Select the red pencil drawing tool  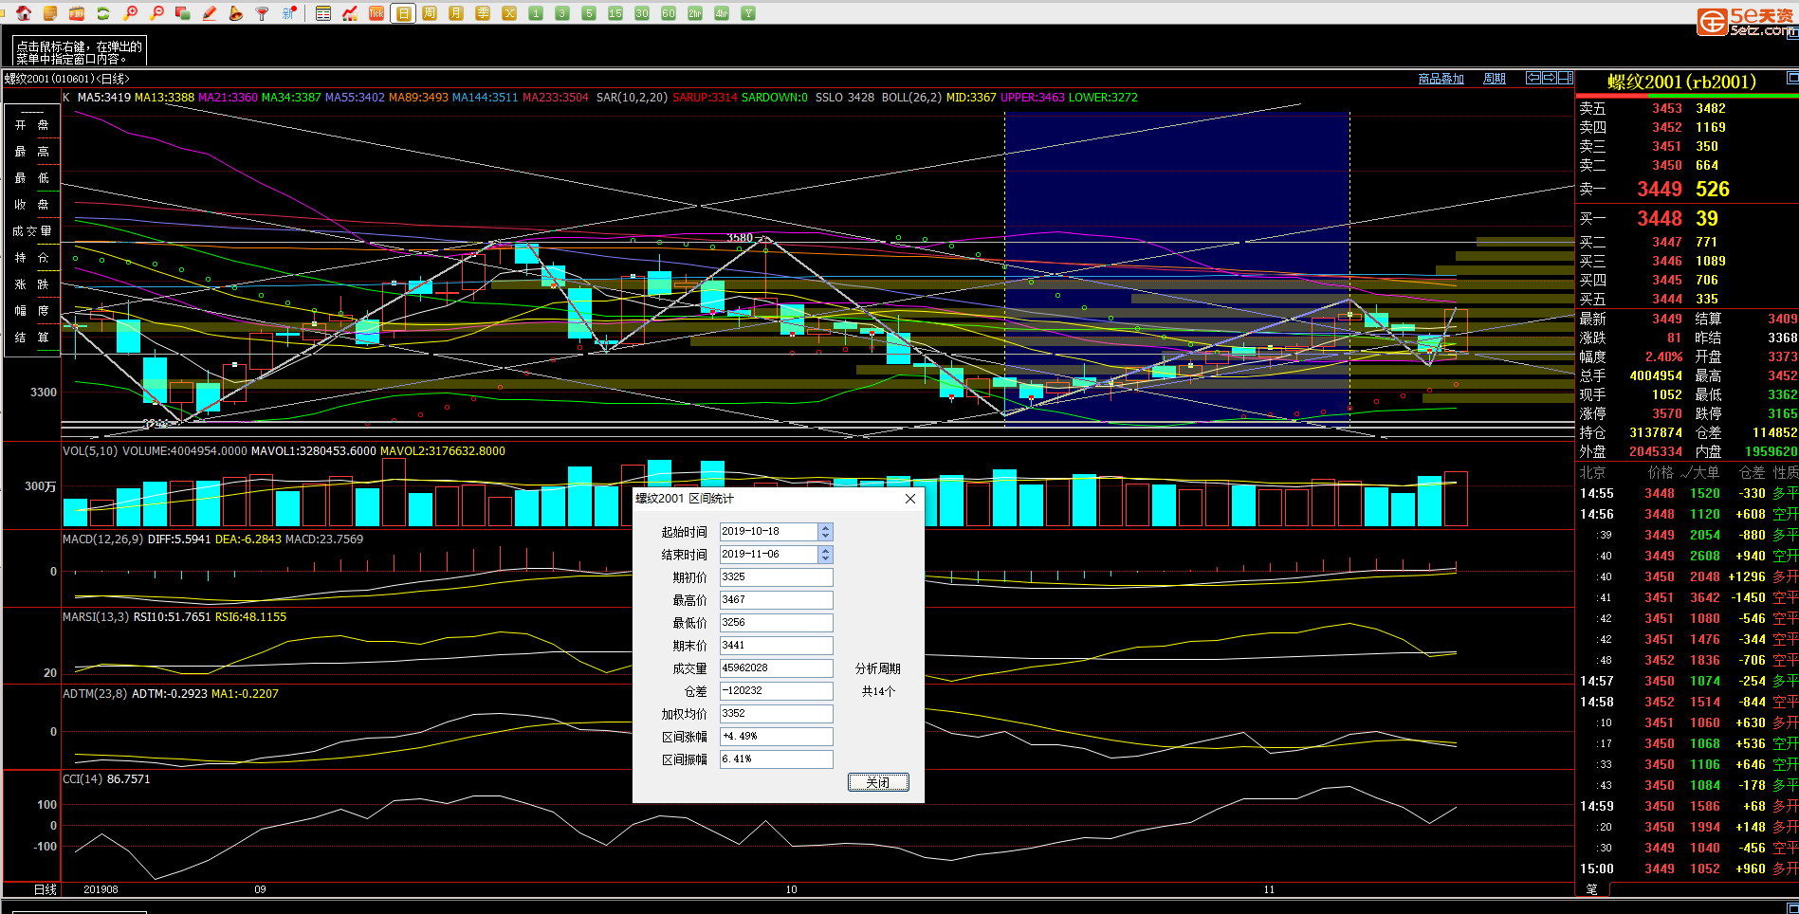click(x=210, y=13)
